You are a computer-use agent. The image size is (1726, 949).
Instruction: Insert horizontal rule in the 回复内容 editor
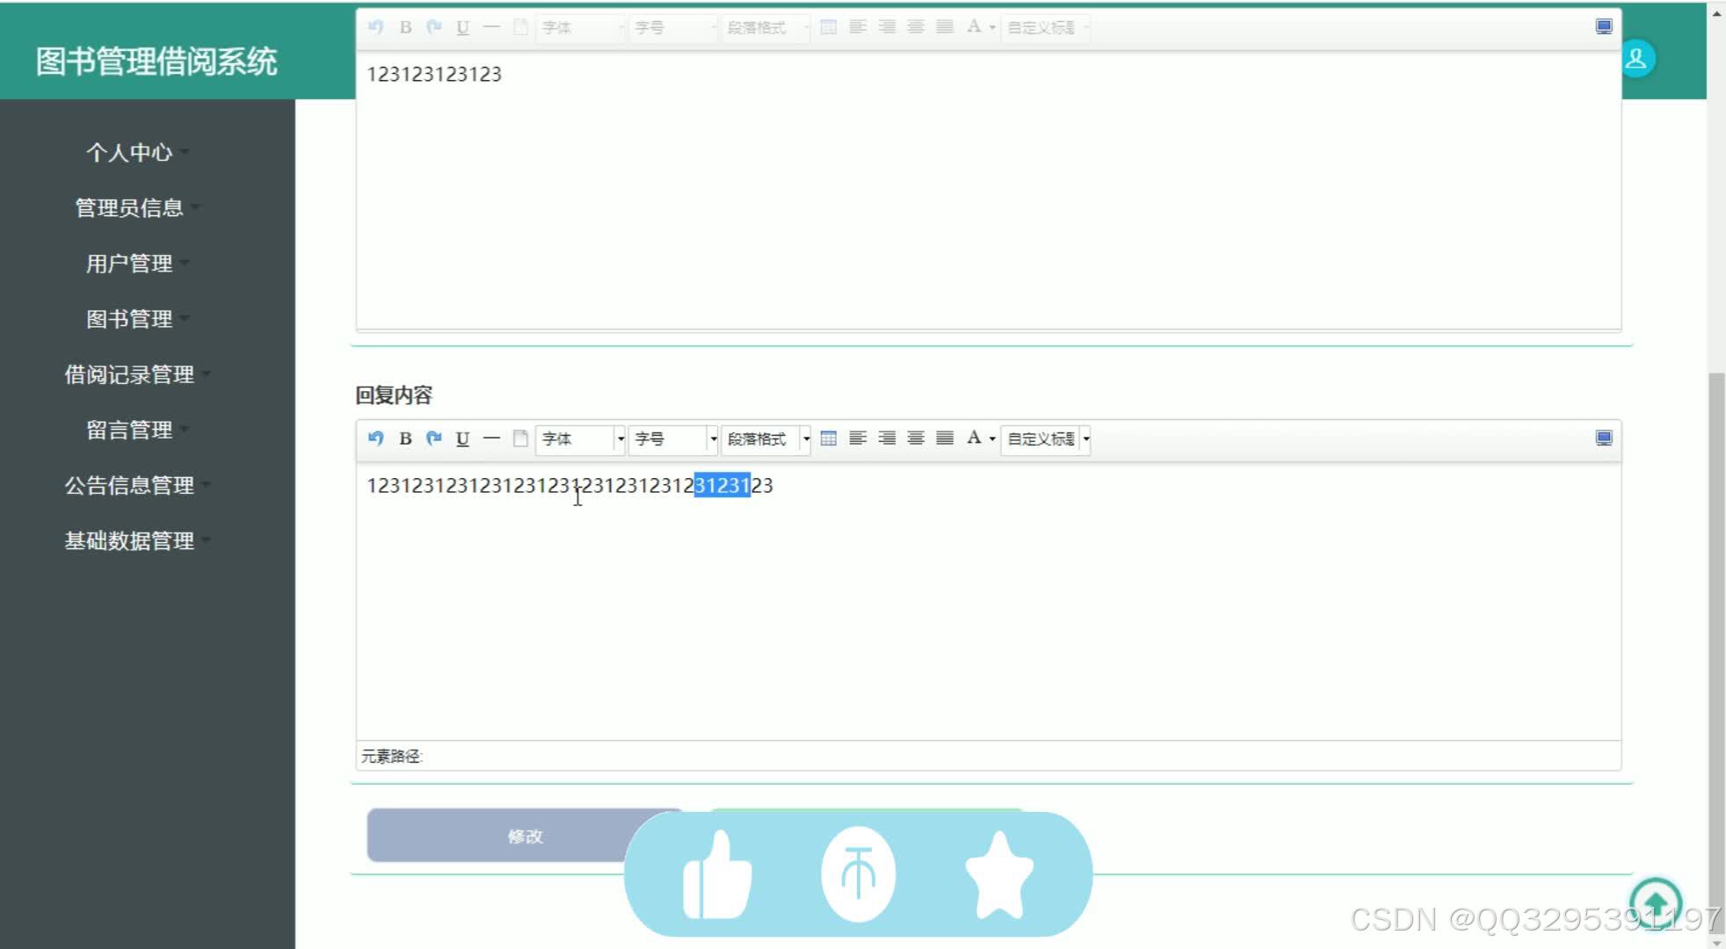click(x=492, y=438)
